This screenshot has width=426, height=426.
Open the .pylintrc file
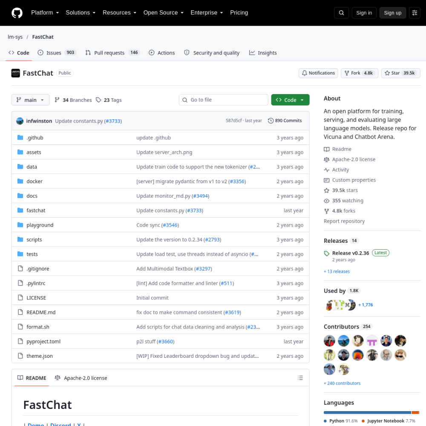[36, 283]
